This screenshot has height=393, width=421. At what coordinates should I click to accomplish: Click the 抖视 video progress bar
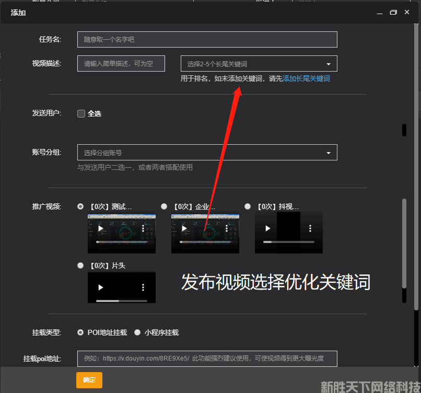[288, 242]
